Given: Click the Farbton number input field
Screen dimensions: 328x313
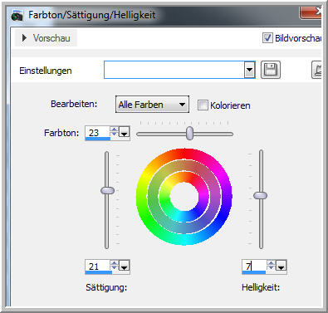Looking at the screenshot, I should [97, 133].
